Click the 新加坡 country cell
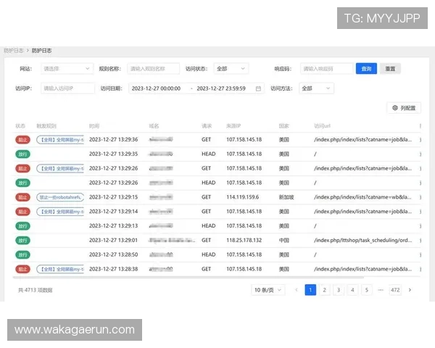The width and height of the screenshot is (435, 348). (x=286, y=197)
